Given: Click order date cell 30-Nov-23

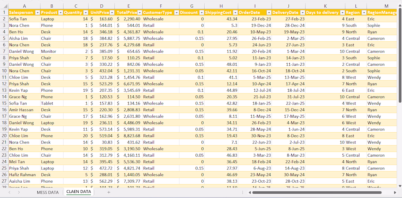Looking at the screenshot, I should (x=255, y=136).
